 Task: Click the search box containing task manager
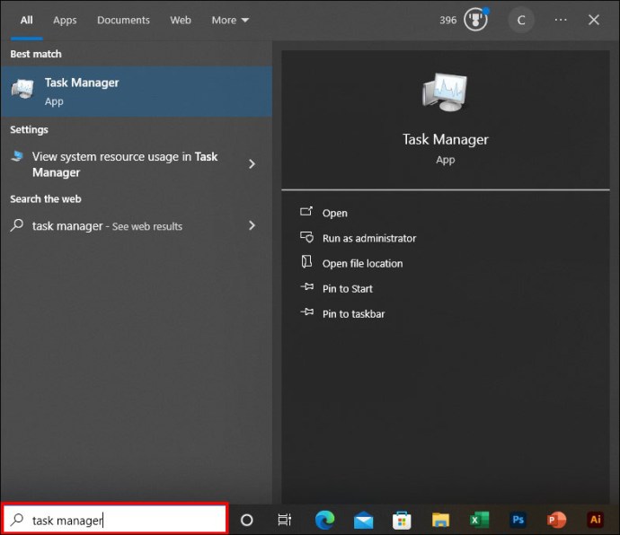(x=115, y=519)
